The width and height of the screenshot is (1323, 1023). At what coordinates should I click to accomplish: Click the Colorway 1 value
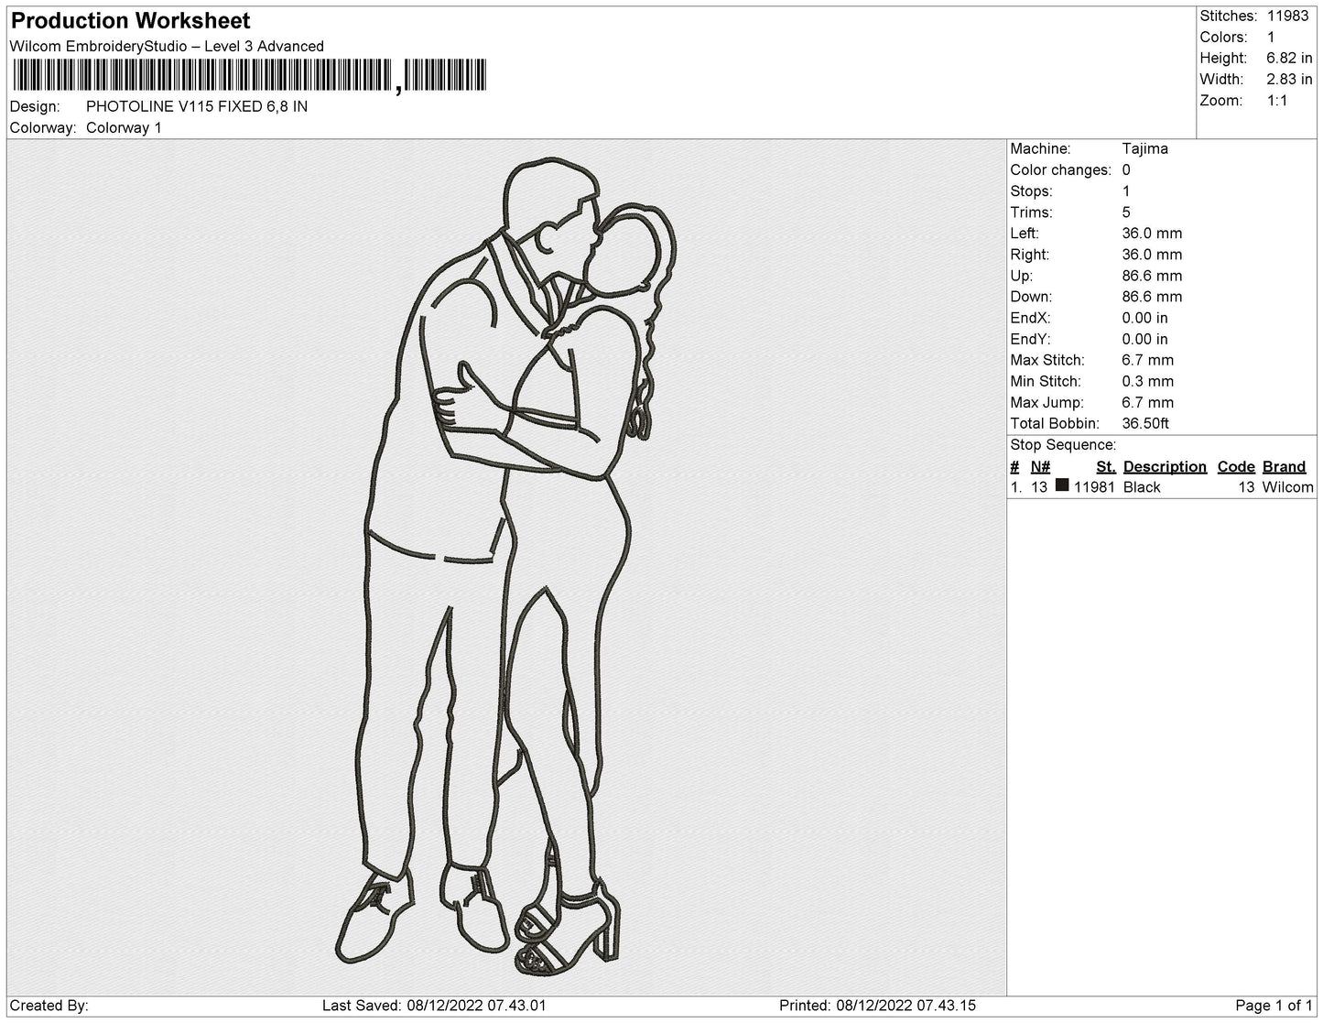pyautogui.click(x=124, y=127)
